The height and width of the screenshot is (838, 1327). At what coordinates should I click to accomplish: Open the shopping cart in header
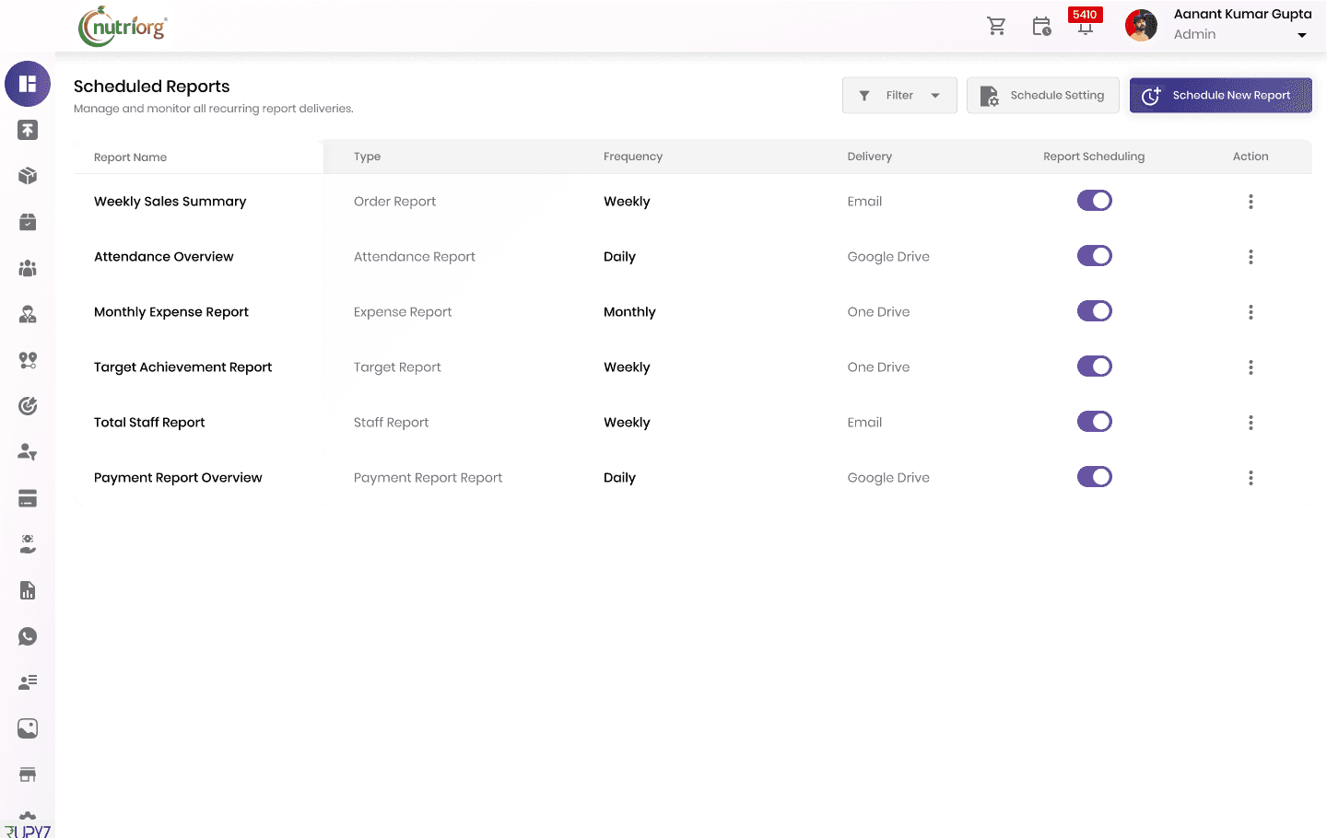tap(996, 26)
